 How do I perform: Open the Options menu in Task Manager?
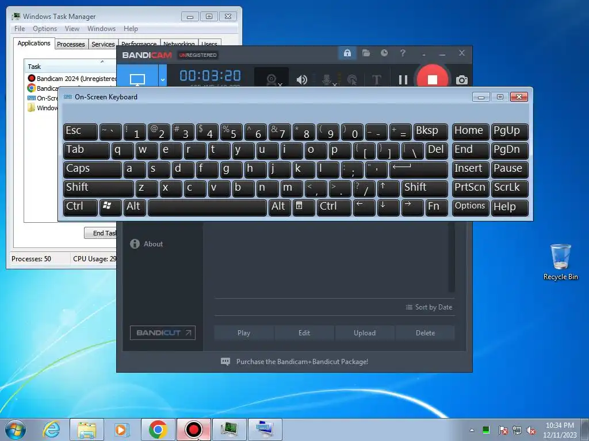pos(45,29)
